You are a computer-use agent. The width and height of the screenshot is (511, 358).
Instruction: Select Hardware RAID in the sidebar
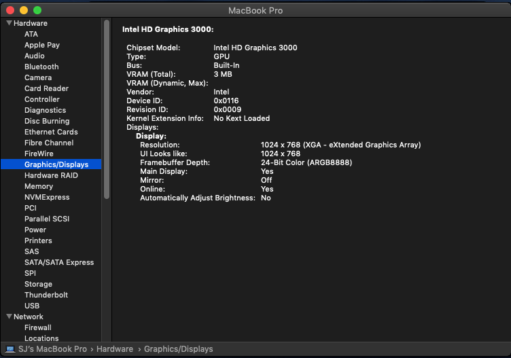(x=51, y=175)
